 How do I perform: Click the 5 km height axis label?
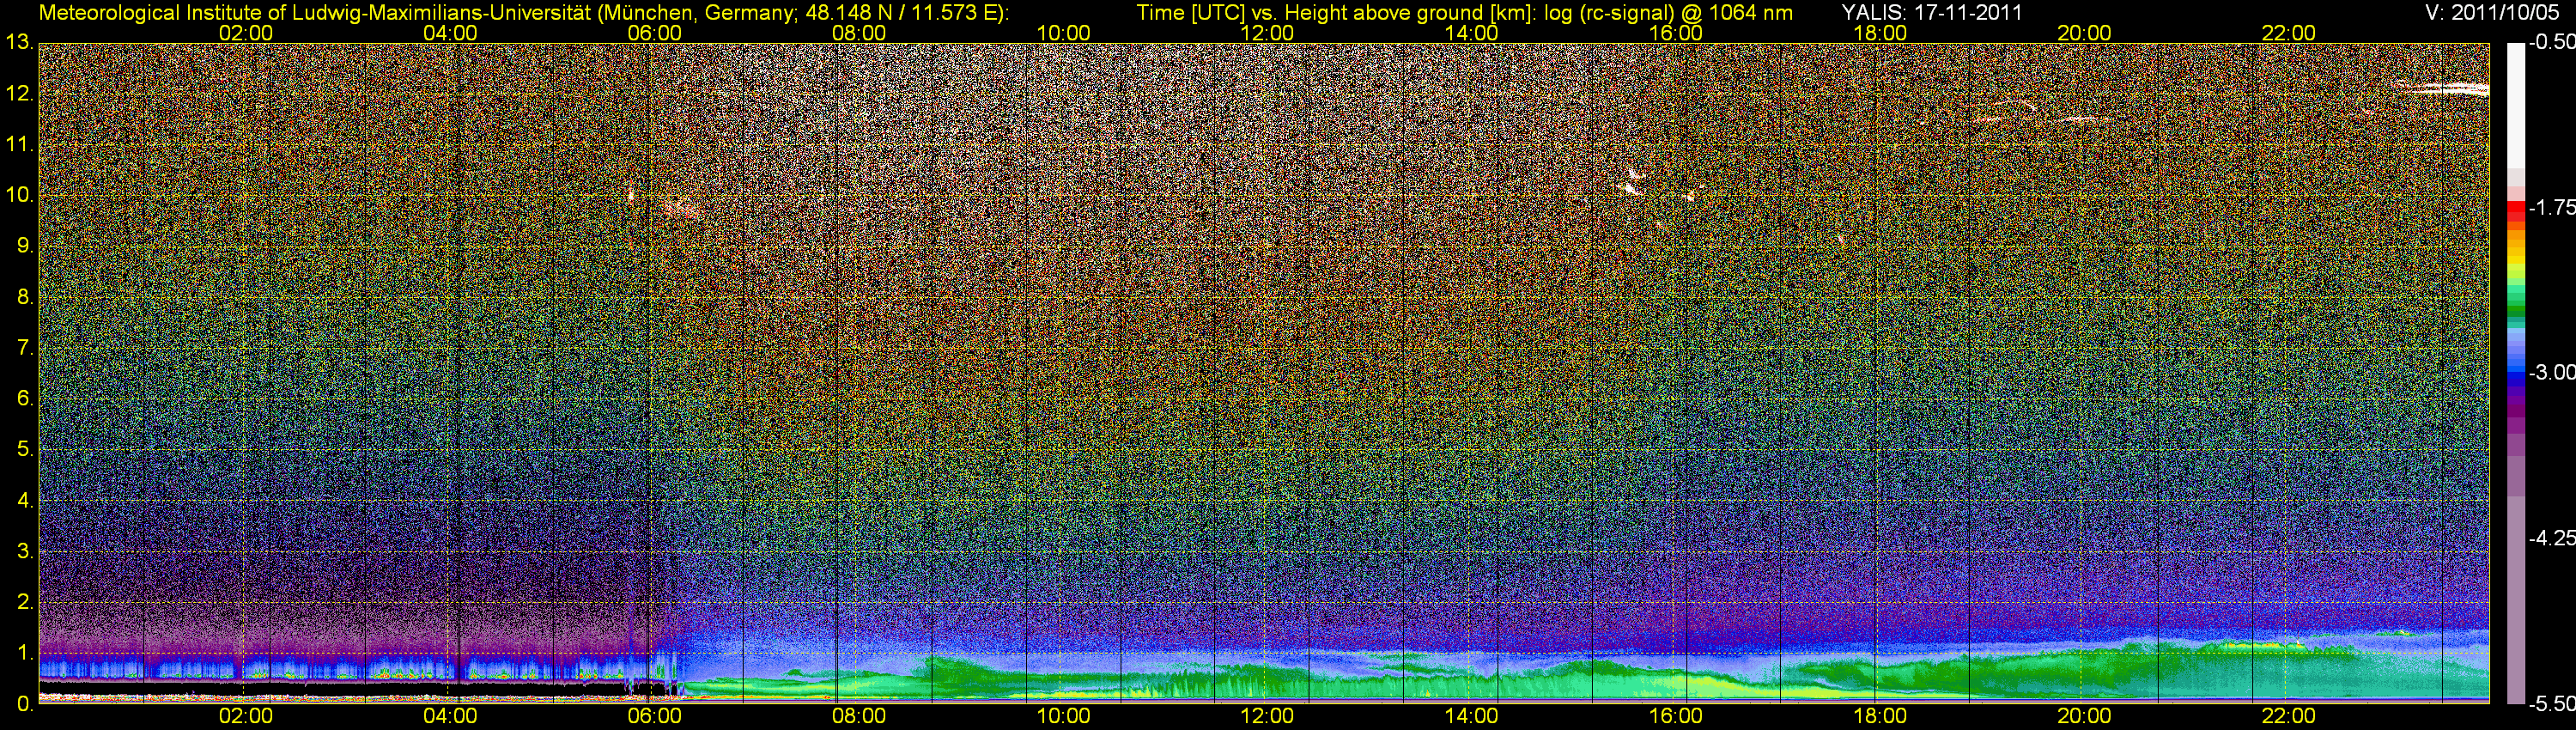(25, 450)
